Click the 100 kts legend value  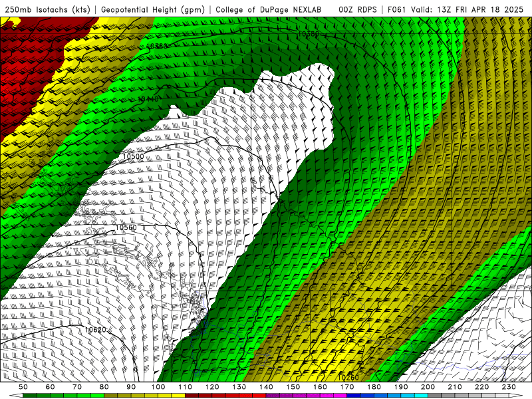[x=158, y=387]
